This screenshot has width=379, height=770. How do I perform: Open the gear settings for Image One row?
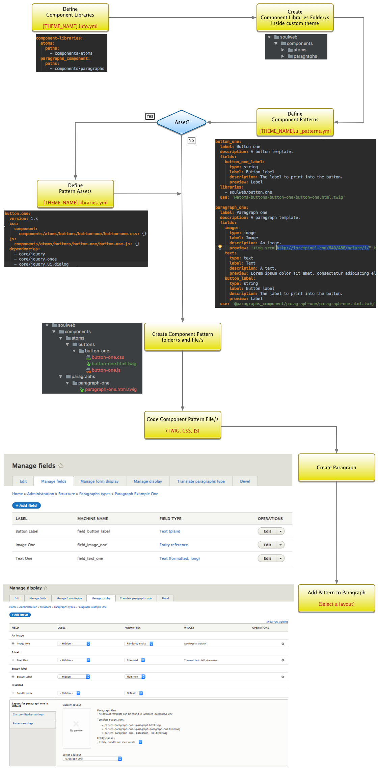point(283,644)
